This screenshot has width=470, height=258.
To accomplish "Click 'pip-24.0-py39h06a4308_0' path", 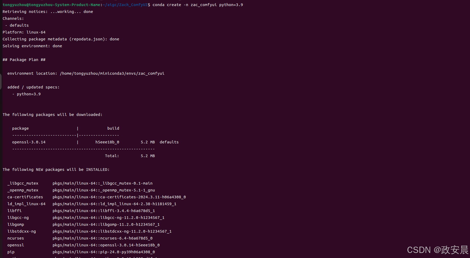I will click(x=104, y=252).
